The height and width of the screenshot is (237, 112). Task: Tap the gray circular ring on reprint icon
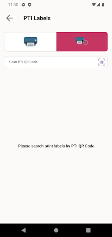(x=86, y=42)
